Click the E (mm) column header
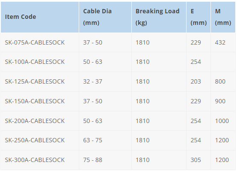This screenshot has height=171, width=237. (198, 17)
